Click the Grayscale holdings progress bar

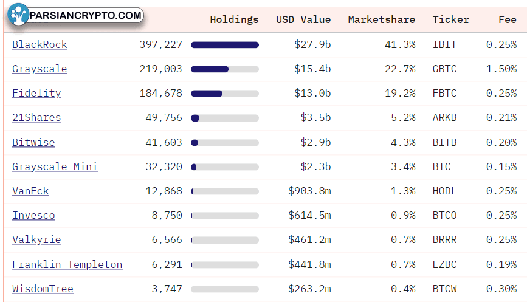tap(225, 69)
